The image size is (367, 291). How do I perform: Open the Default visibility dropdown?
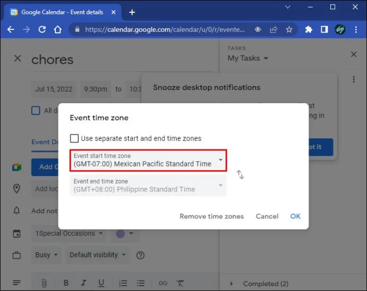click(97, 255)
